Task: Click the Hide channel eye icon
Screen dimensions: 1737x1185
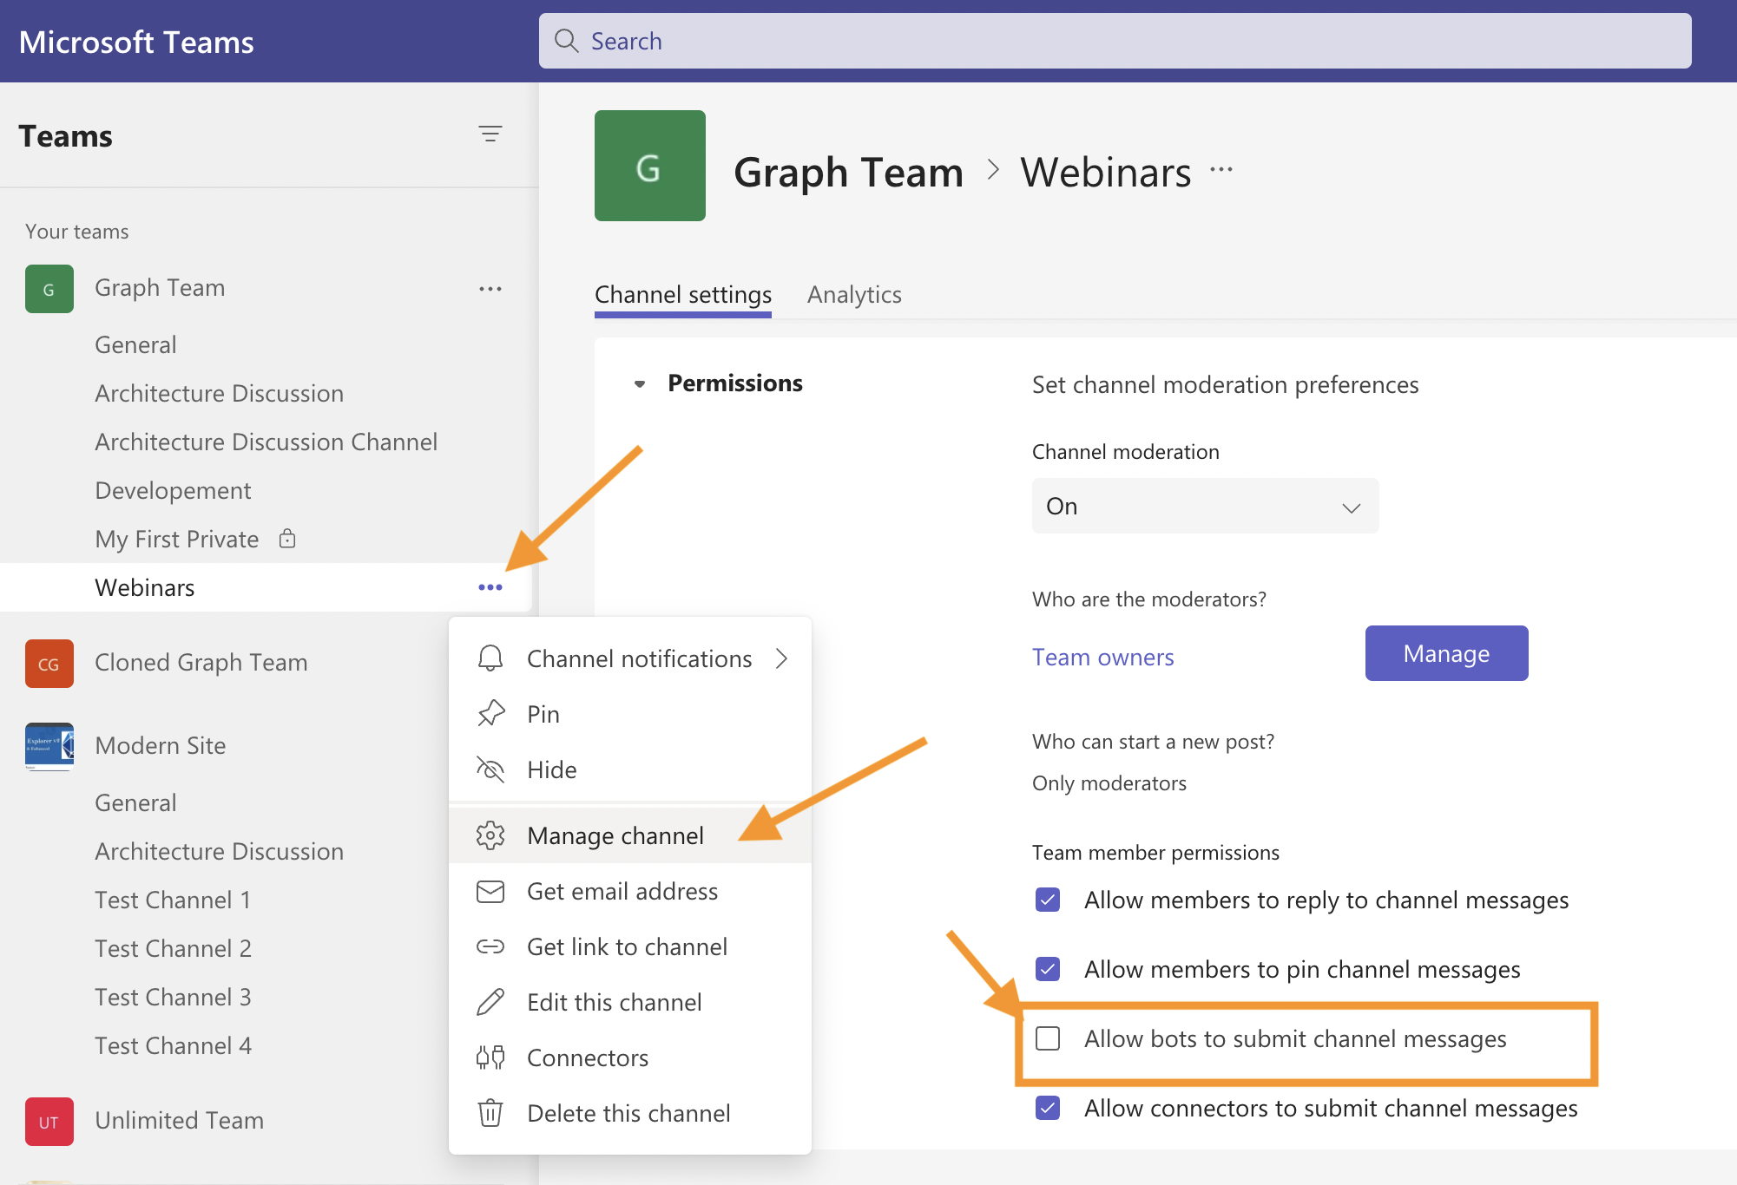Action: [x=490, y=769]
